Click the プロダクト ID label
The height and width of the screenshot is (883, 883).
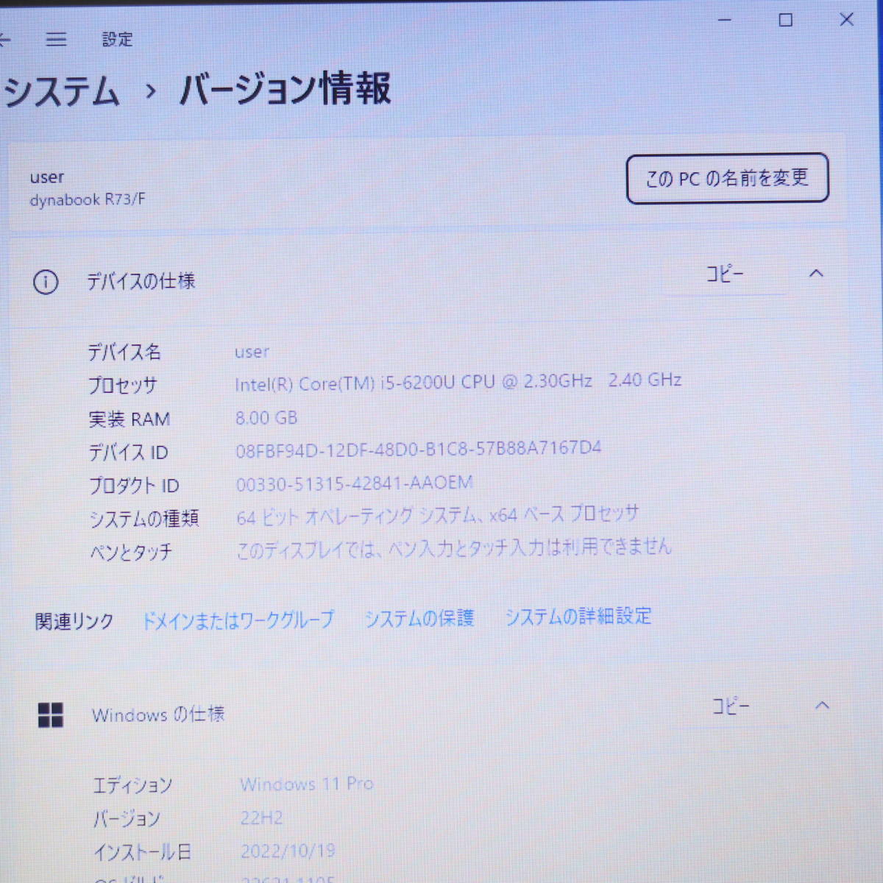pos(135,486)
